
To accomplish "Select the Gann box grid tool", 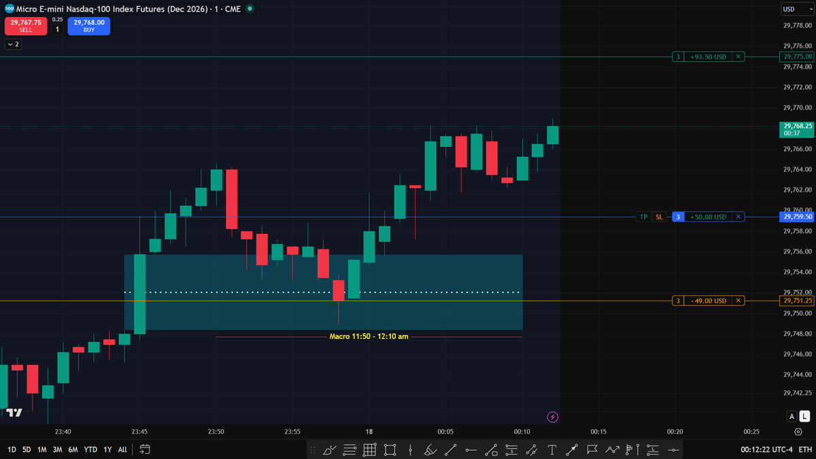I will 369,449.
